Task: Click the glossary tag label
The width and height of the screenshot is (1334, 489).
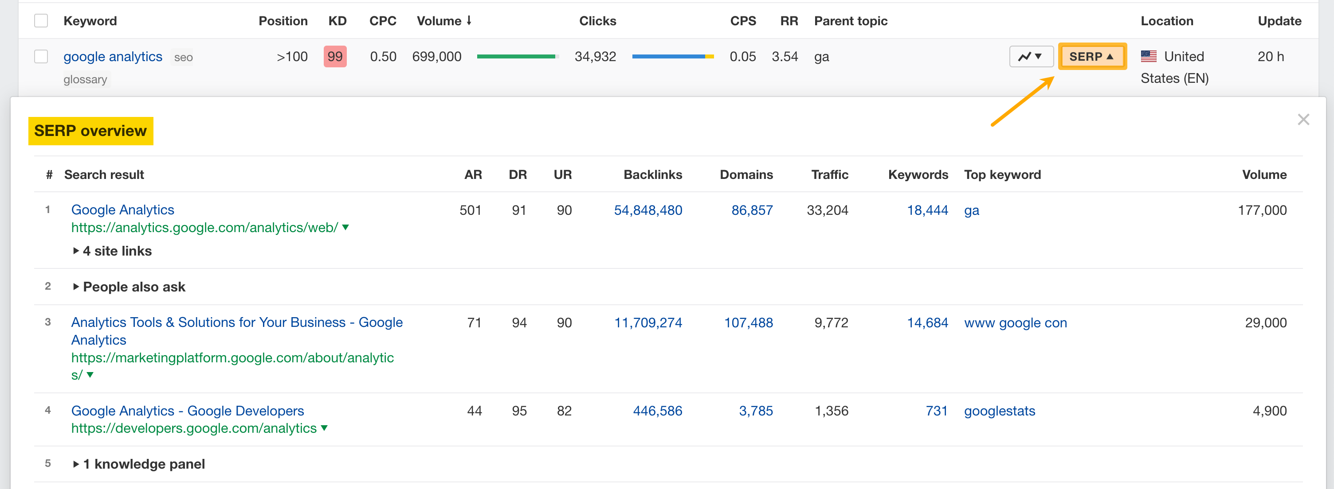Action: pyautogui.click(x=86, y=80)
